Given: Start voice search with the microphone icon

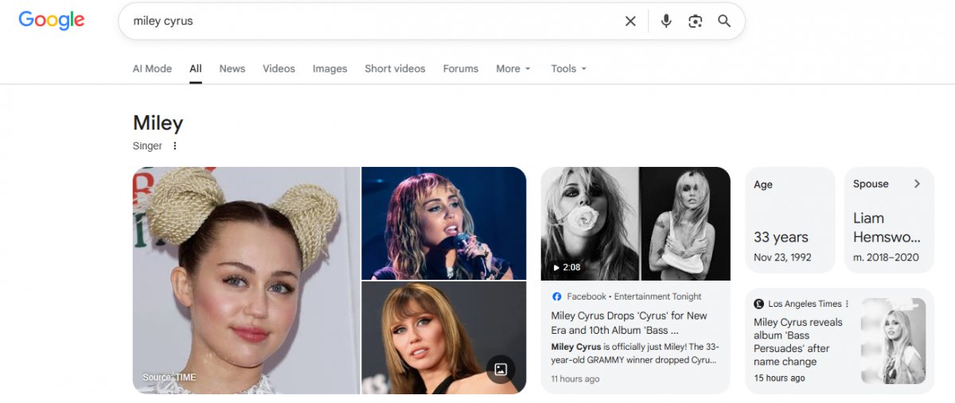Looking at the screenshot, I should tap(666, 21).
